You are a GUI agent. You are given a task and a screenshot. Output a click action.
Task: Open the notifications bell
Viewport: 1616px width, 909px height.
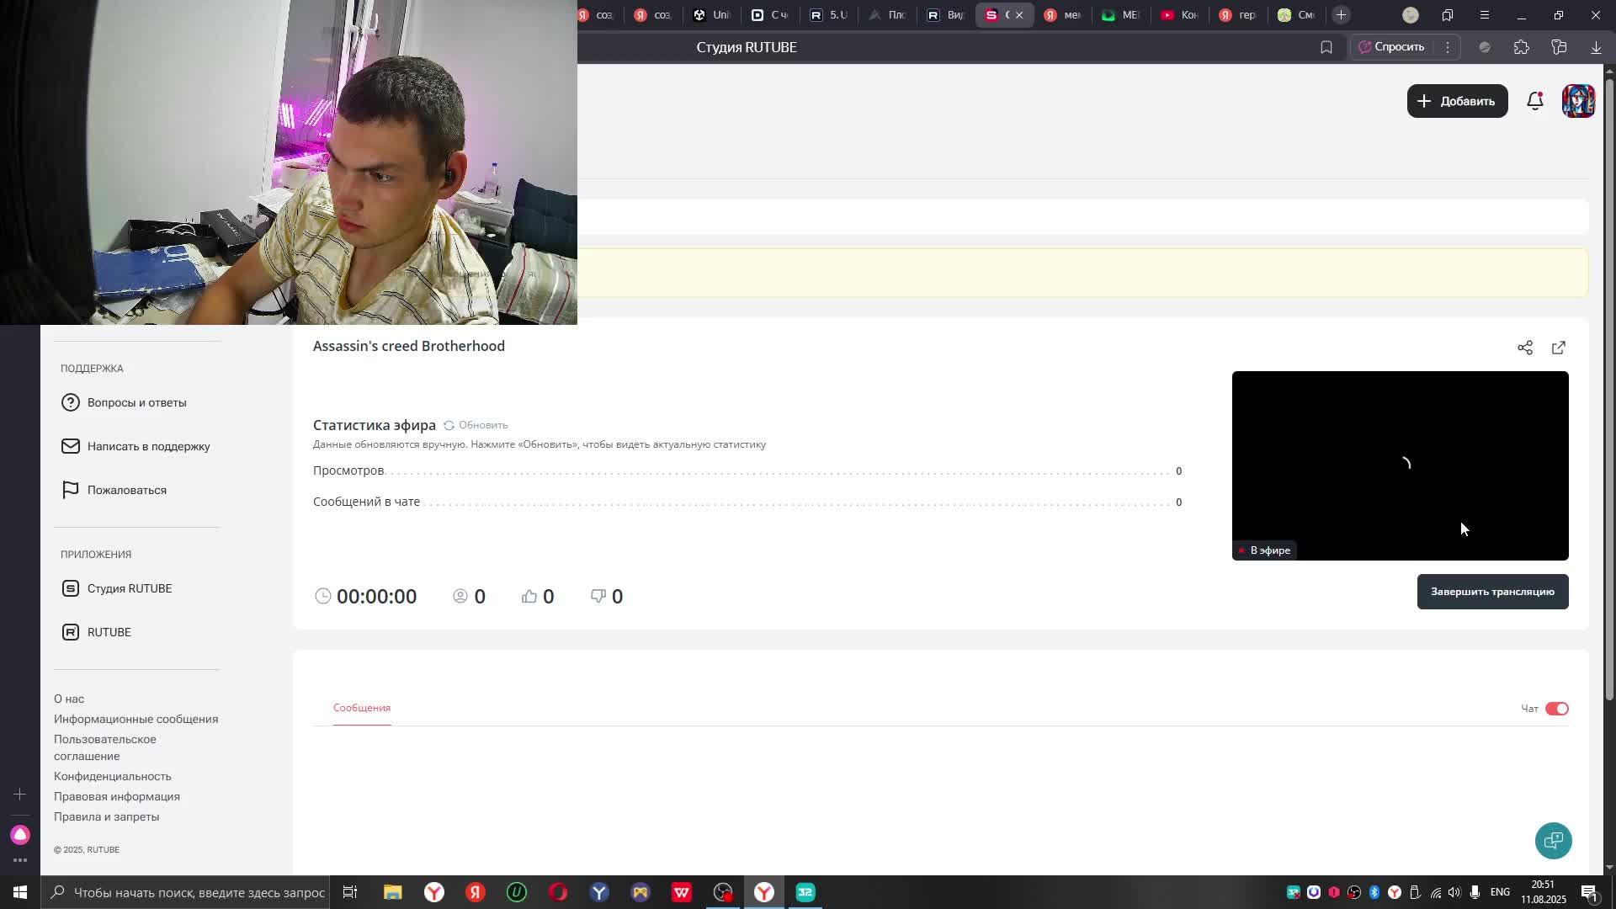click(x=1534, y=101)
